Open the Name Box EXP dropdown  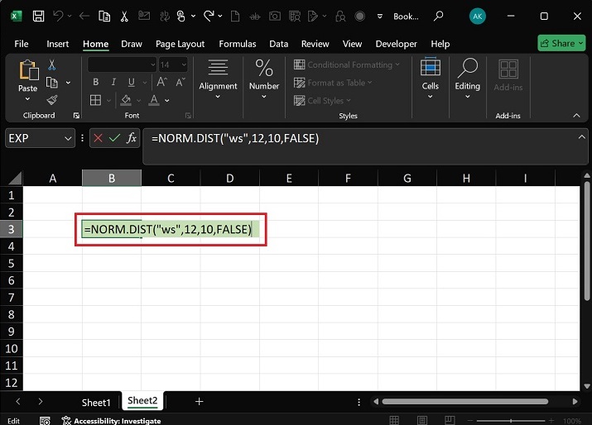pyautogui.click(x=68, y=138)
